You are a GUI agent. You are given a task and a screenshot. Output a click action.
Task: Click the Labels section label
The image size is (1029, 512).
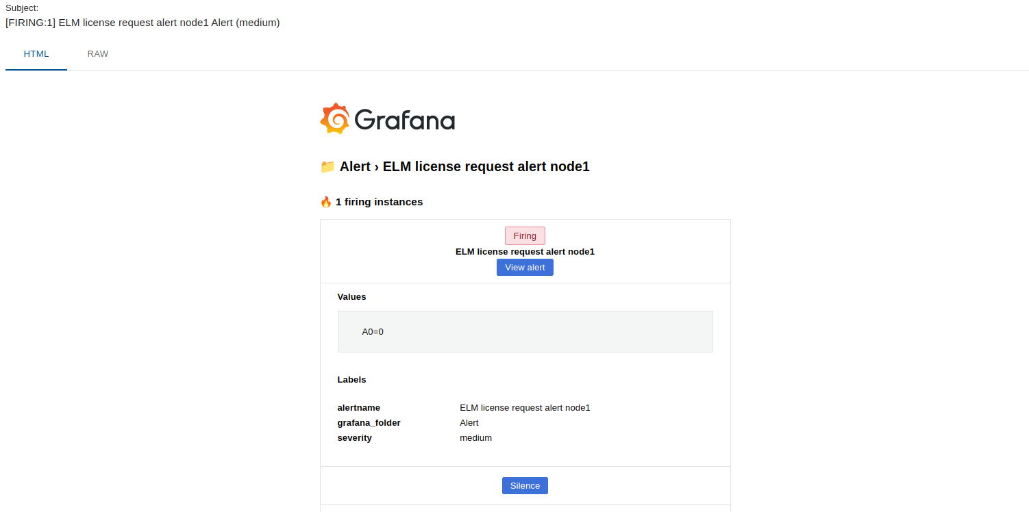[x=351, y=380]
